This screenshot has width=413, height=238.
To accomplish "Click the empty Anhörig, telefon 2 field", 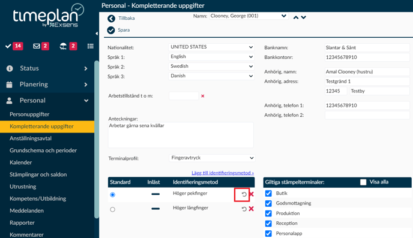I will point(367,115).
